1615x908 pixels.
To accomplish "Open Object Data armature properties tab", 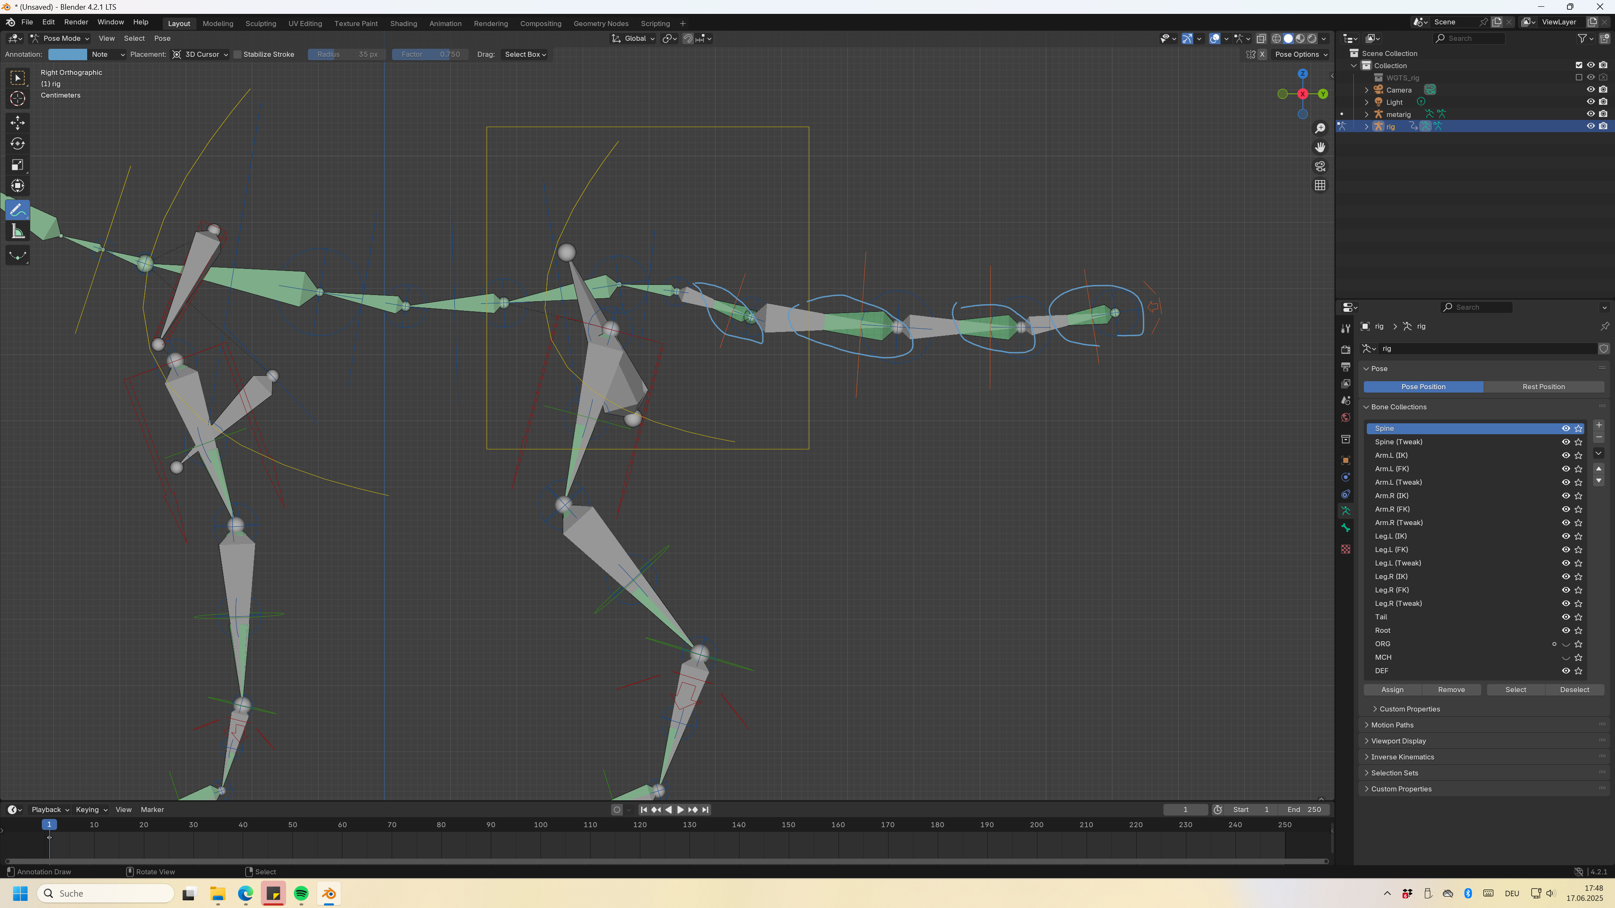I will [x=1345, y=511].
